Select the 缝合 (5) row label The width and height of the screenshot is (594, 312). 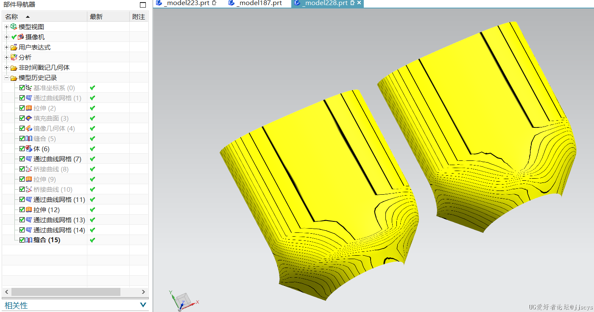point(45,138)
